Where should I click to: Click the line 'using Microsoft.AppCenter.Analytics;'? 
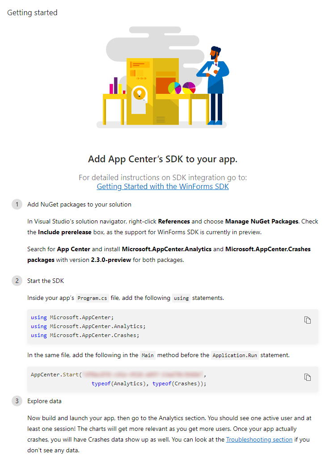pyautogui.click(x=88, y=326)
